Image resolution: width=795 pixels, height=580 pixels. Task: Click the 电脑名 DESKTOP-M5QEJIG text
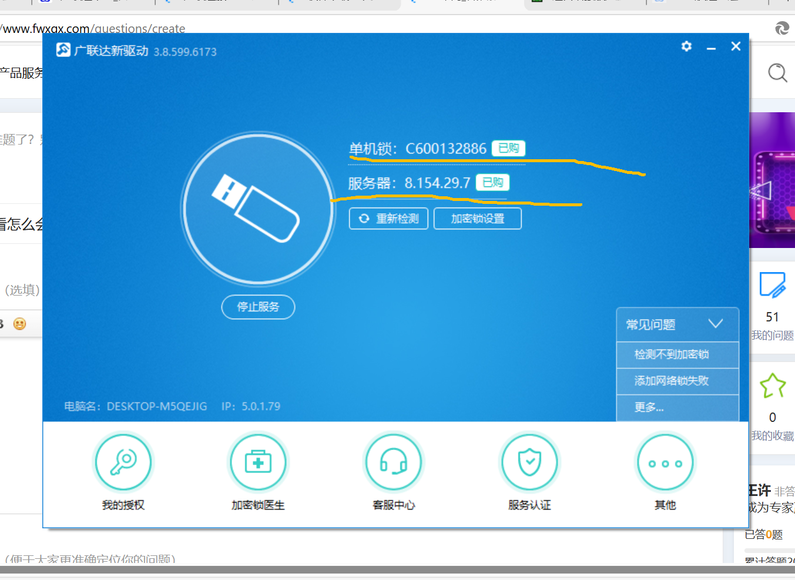(x=136, y=406)
